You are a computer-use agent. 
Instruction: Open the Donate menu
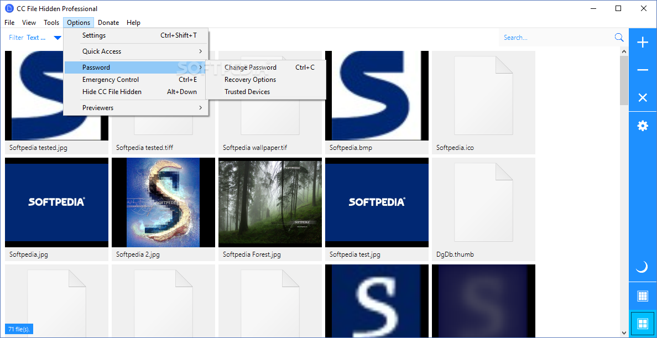[x=108, y=23]
